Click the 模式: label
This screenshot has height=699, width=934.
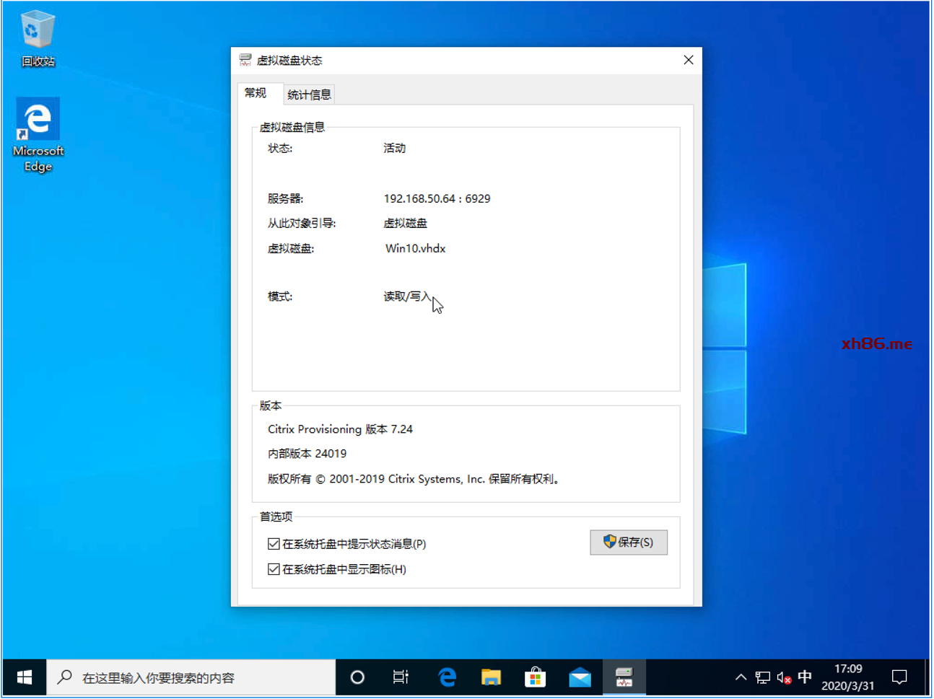(280, 296)
